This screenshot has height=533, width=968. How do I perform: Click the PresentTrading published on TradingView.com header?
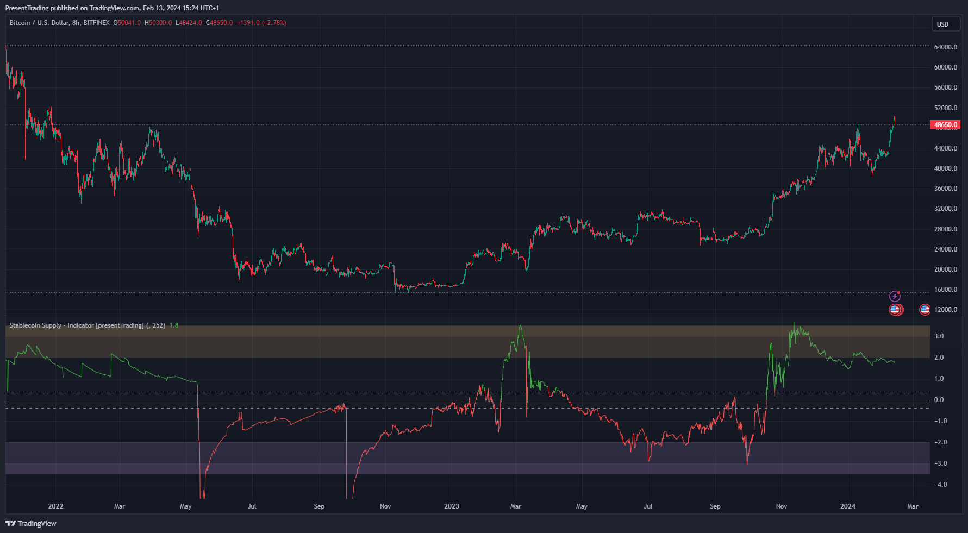click(x=112, y=8)
